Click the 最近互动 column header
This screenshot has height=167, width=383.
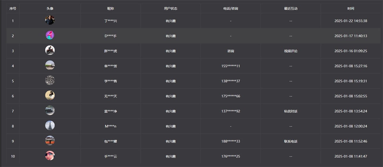(290, 9)
